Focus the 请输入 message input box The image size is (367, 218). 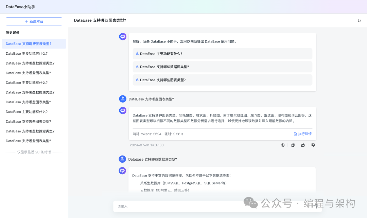click(218, 206)
